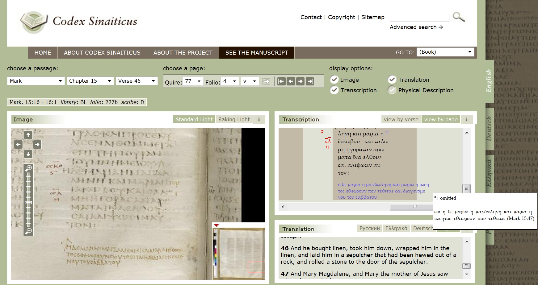Click verse 46 translation text

click(368, 255)
